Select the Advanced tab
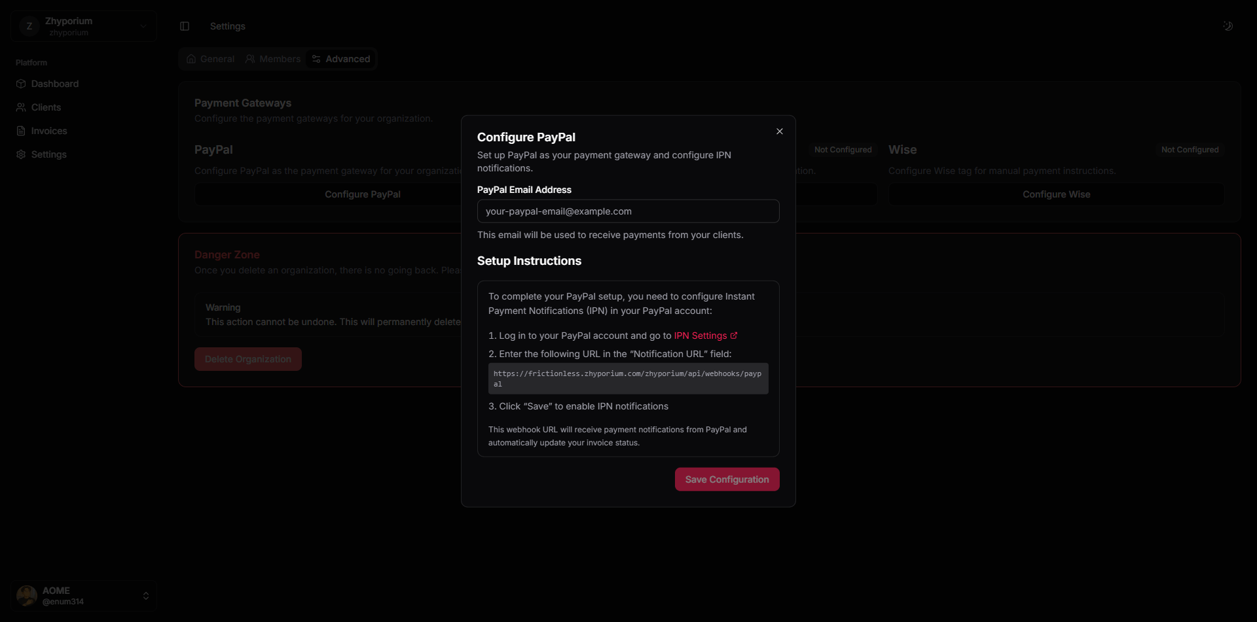Screen dimensions: 1257x622 pos(341,59)
